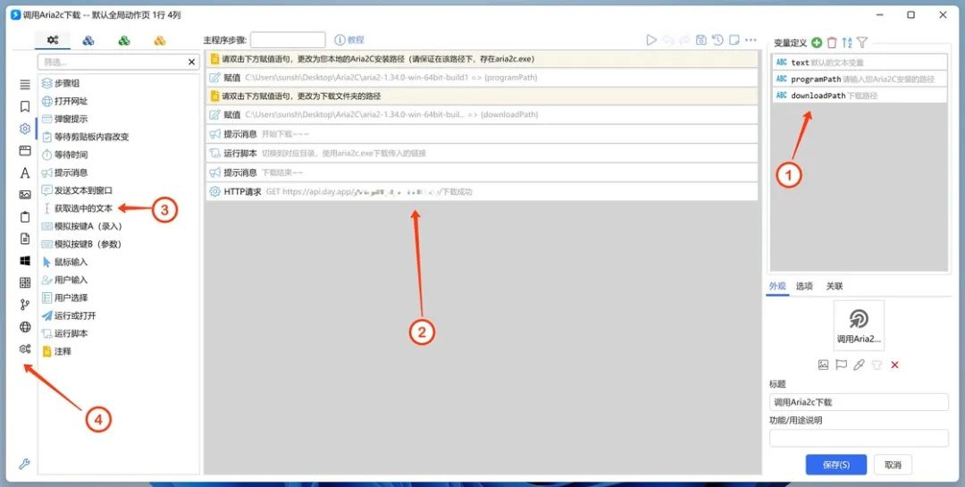This screenshot has height=487, width=965.
Task: Open the bookmark category in sidebar
Action: click(25, 106)
